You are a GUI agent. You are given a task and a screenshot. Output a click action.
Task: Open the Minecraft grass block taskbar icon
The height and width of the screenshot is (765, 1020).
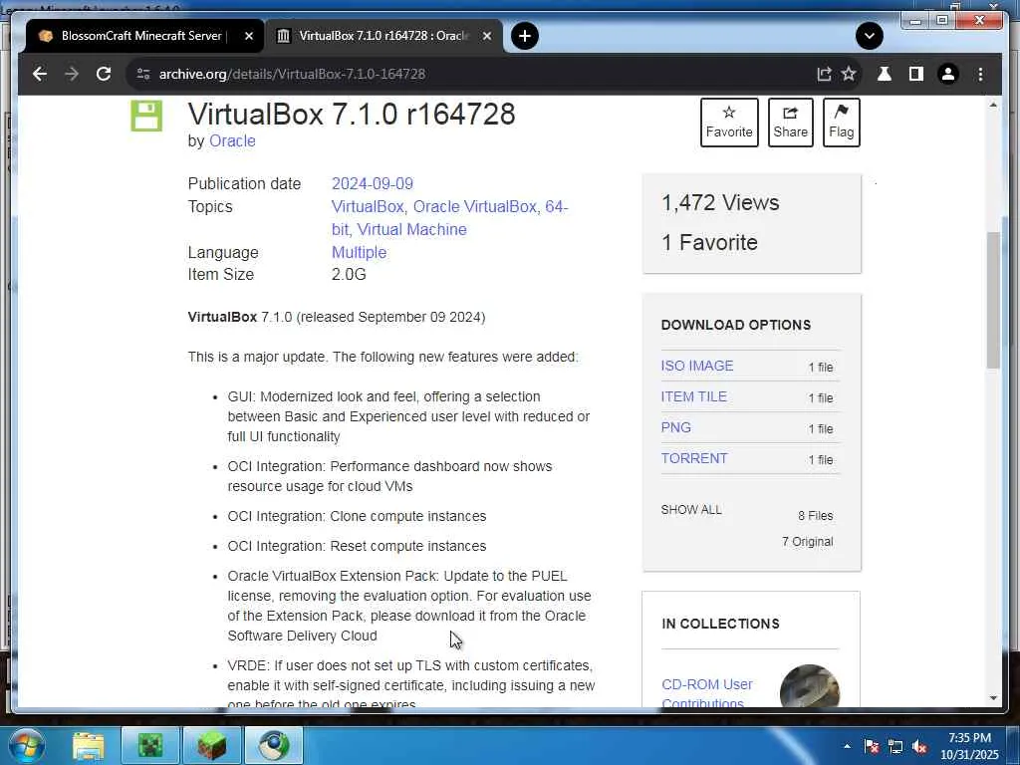pyautogui.click(x=212, y=745)
